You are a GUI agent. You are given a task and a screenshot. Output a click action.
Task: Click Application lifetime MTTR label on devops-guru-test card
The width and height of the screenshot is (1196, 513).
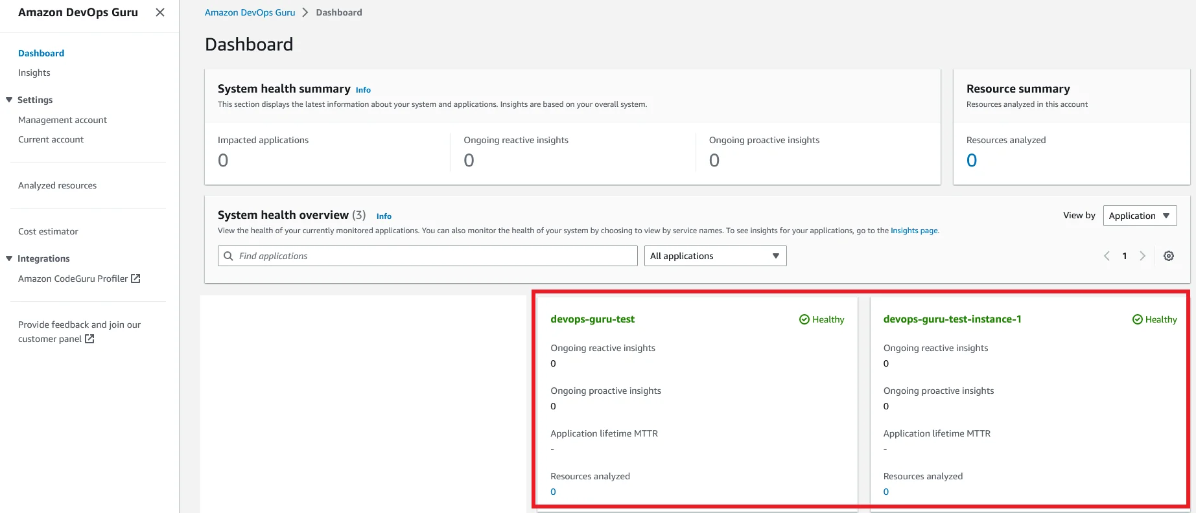coord(604,433)
